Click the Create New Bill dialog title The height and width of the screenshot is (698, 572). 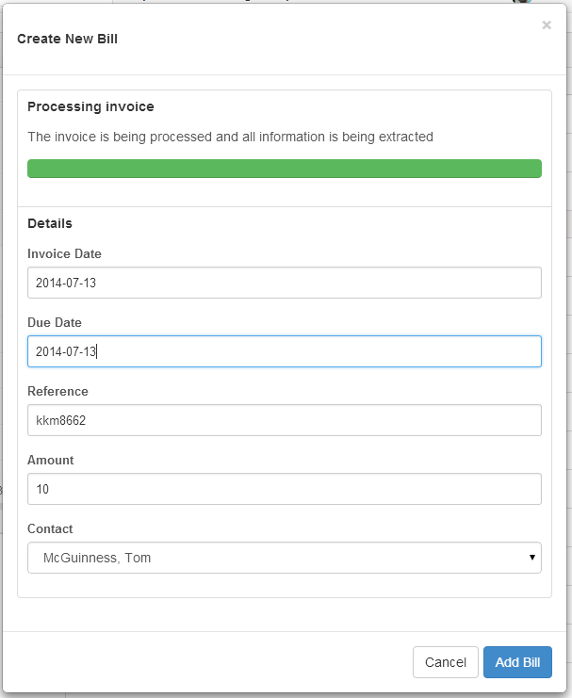click(67, 39)
